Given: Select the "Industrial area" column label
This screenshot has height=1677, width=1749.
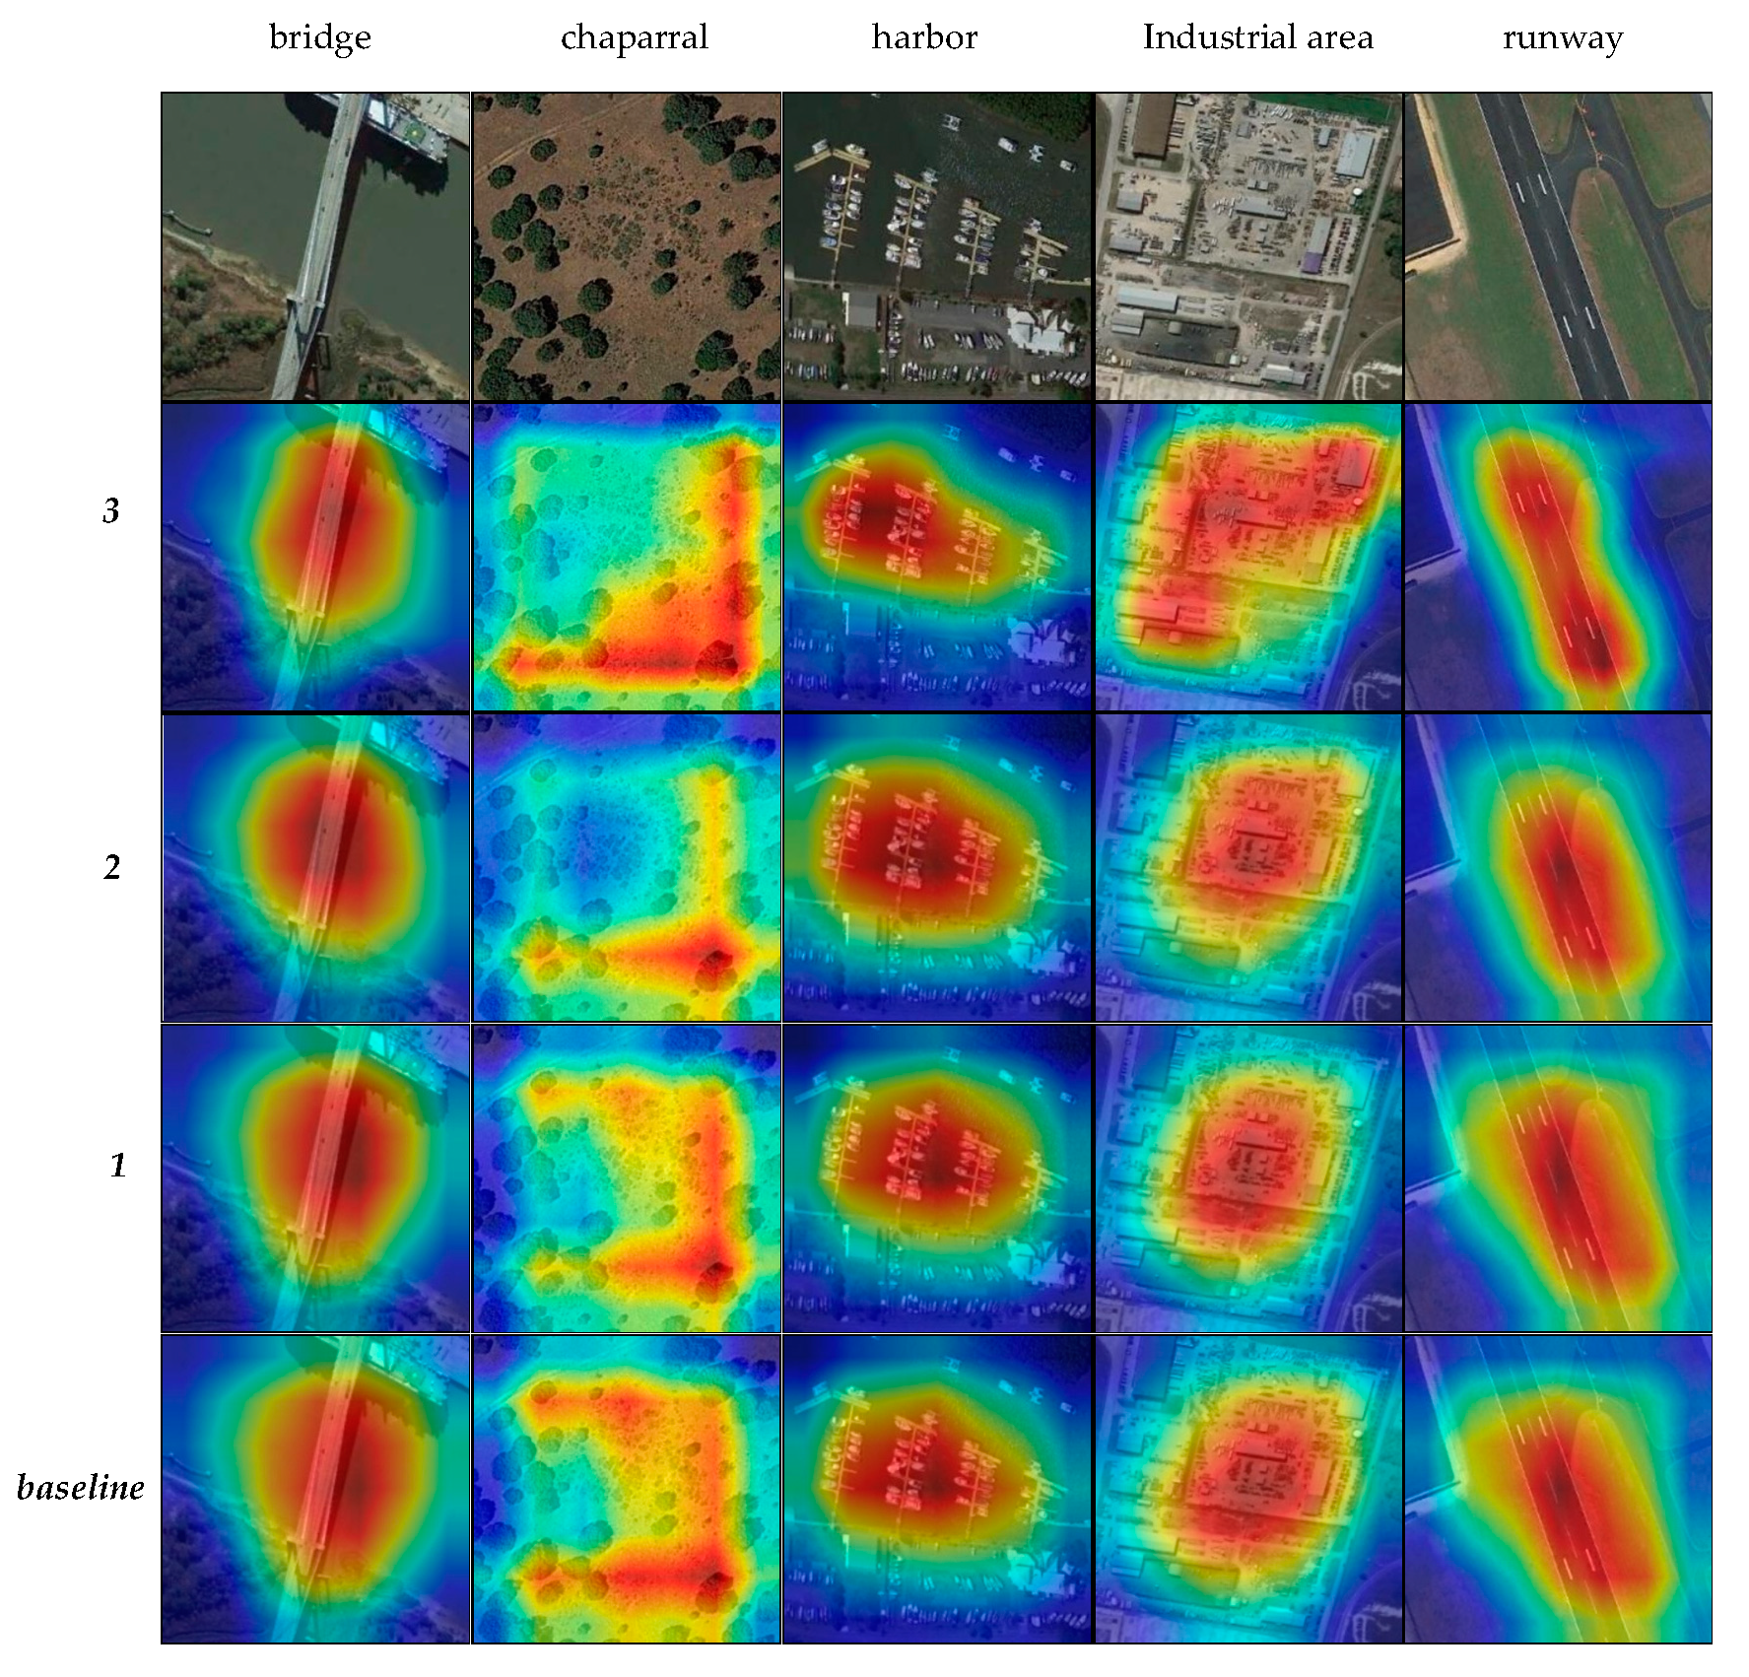Looking at the screenshot, I should pos(1257,37).
